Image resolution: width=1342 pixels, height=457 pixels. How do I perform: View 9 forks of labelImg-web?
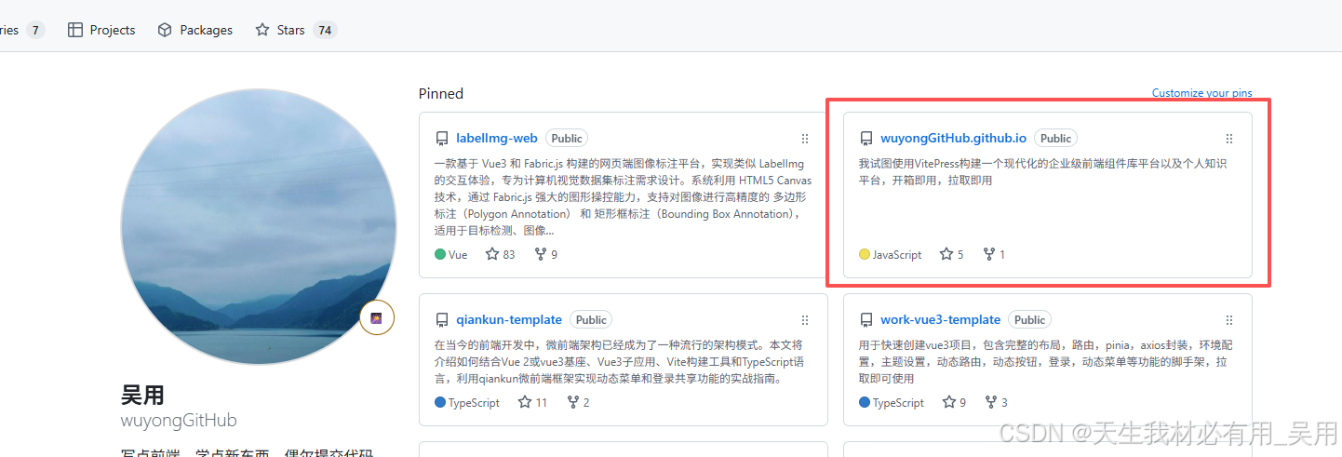(545, 254)
